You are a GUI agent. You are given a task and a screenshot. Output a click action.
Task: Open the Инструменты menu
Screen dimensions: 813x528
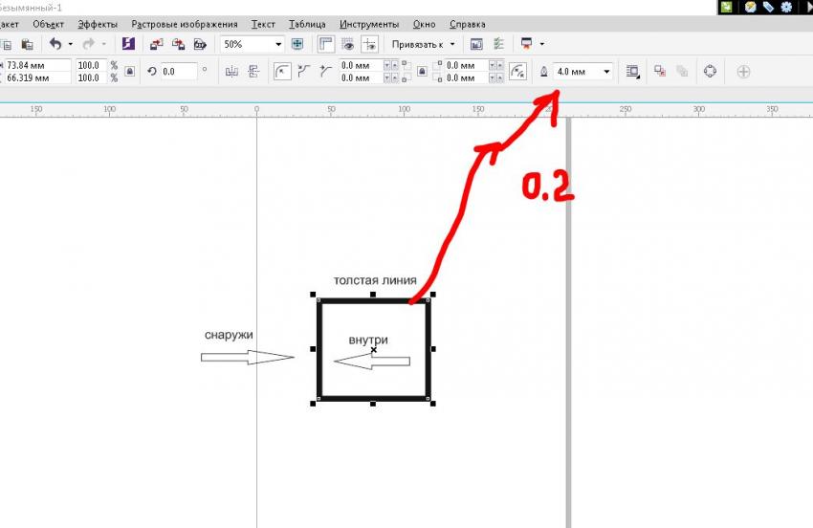click(369, 24)
